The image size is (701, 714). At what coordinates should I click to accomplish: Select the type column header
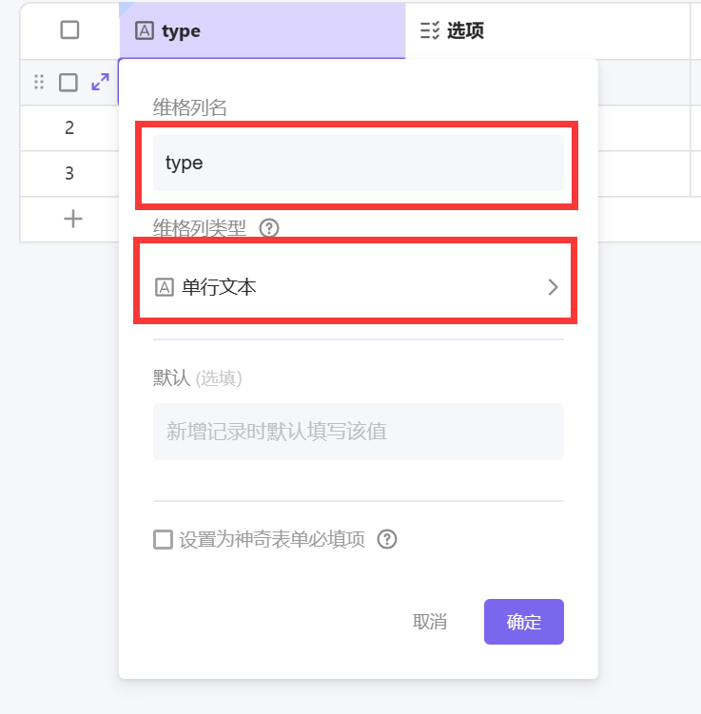pyautogui.click(x=262, y=31)
